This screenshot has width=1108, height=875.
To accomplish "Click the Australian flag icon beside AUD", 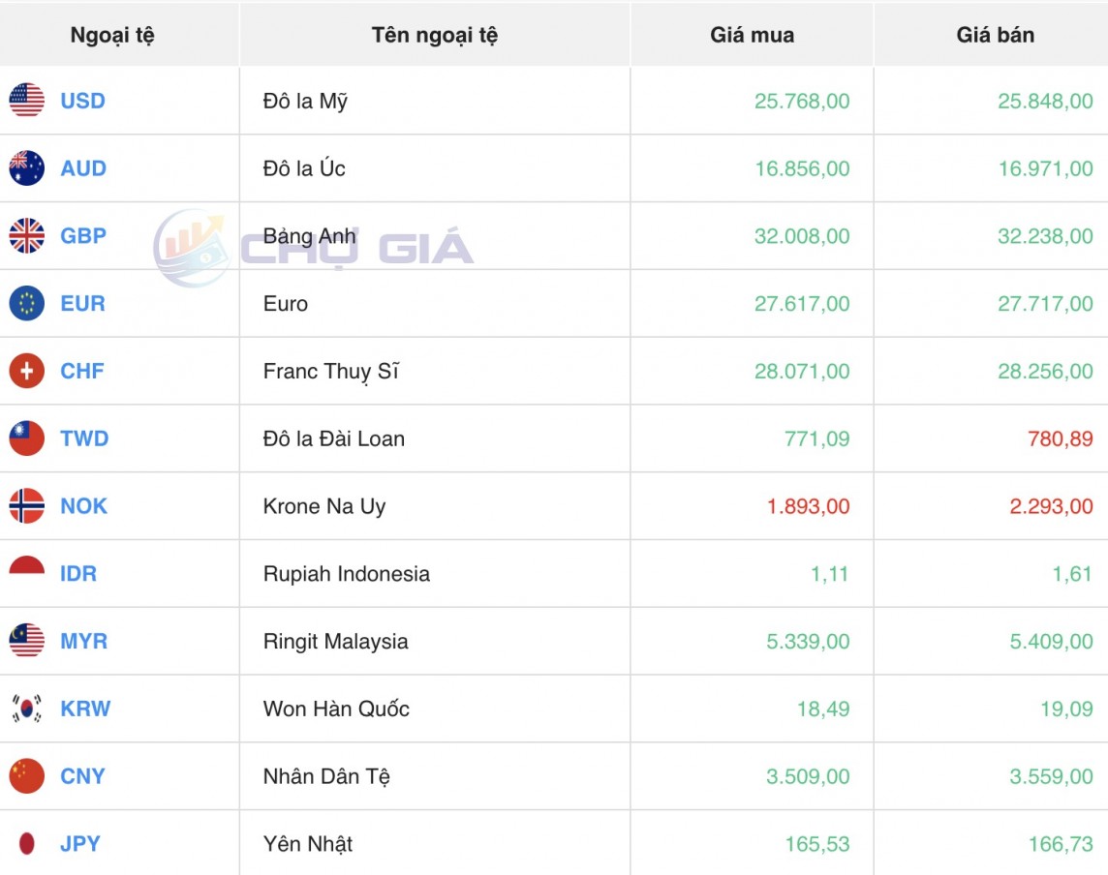I will coord(26,168).
